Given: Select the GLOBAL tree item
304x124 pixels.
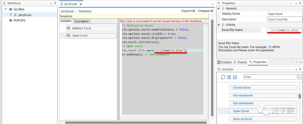Looking at the screenshot, I should click(19, 9).
